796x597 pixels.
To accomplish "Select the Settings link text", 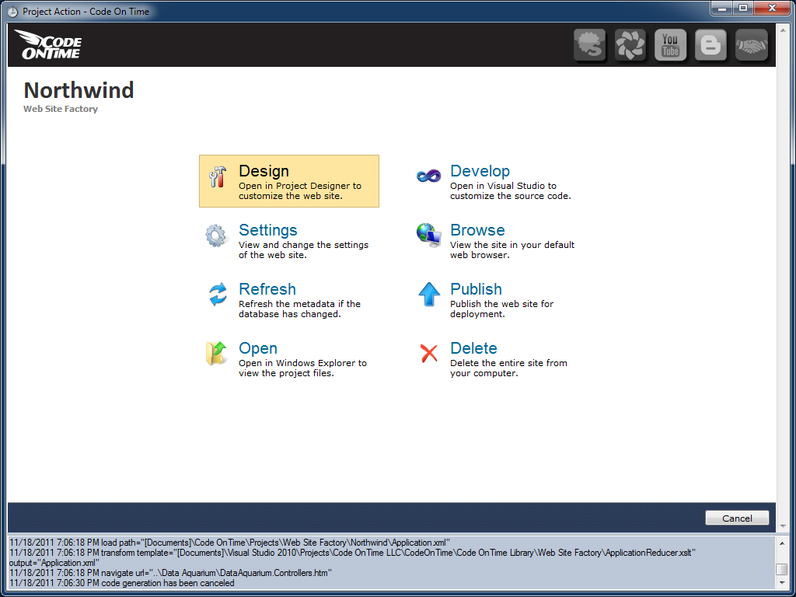I will click(267, 230).
